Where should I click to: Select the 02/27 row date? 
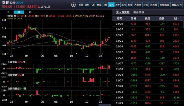119,35
